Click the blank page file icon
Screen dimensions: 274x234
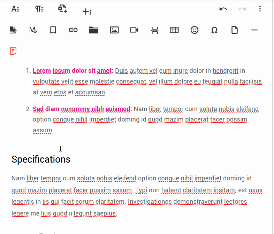[235, 30]
